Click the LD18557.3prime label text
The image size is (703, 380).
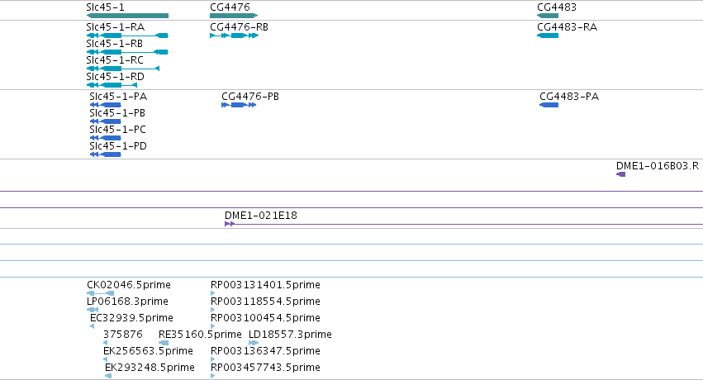(x=291, y=335)
